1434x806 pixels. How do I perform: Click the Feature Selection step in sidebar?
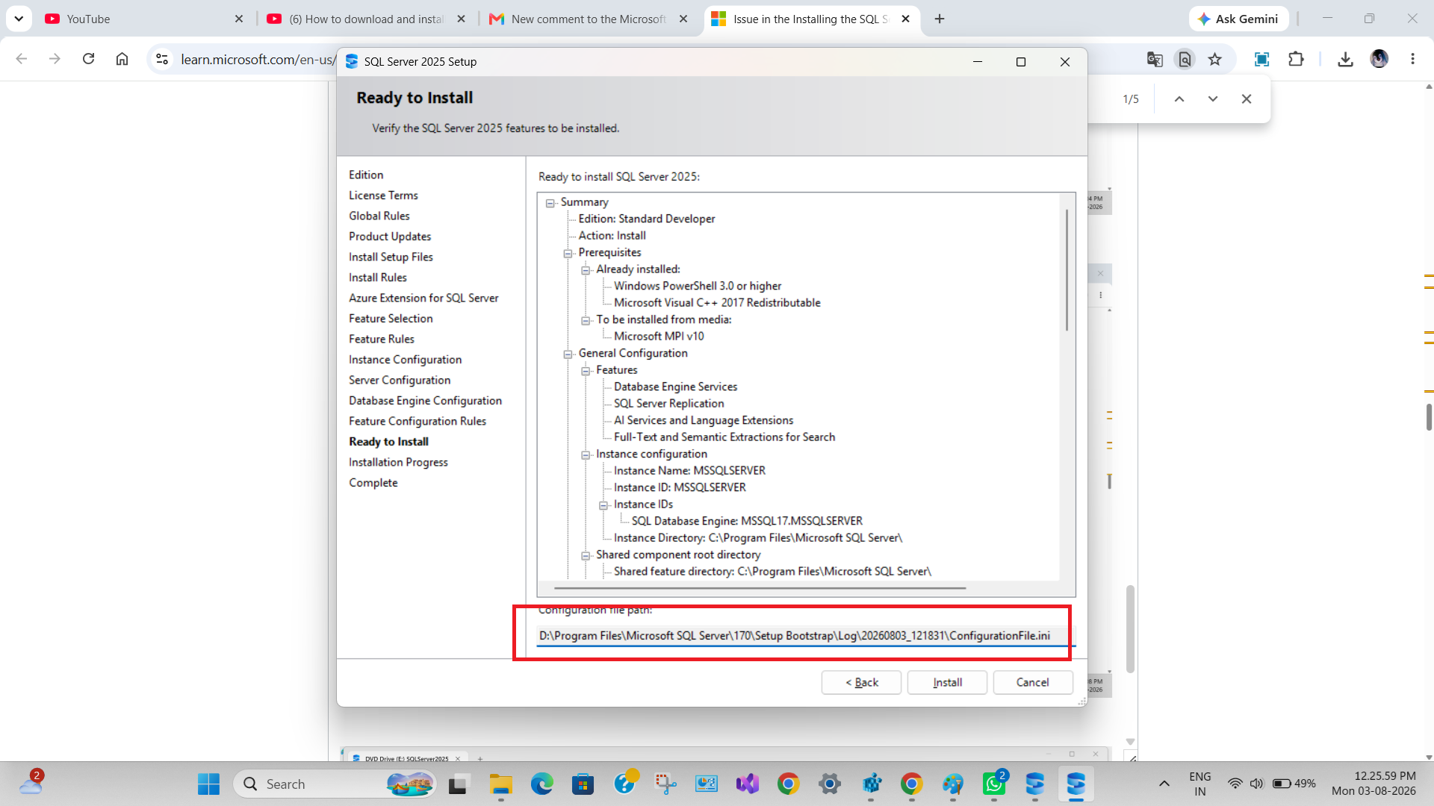point(391,319)
